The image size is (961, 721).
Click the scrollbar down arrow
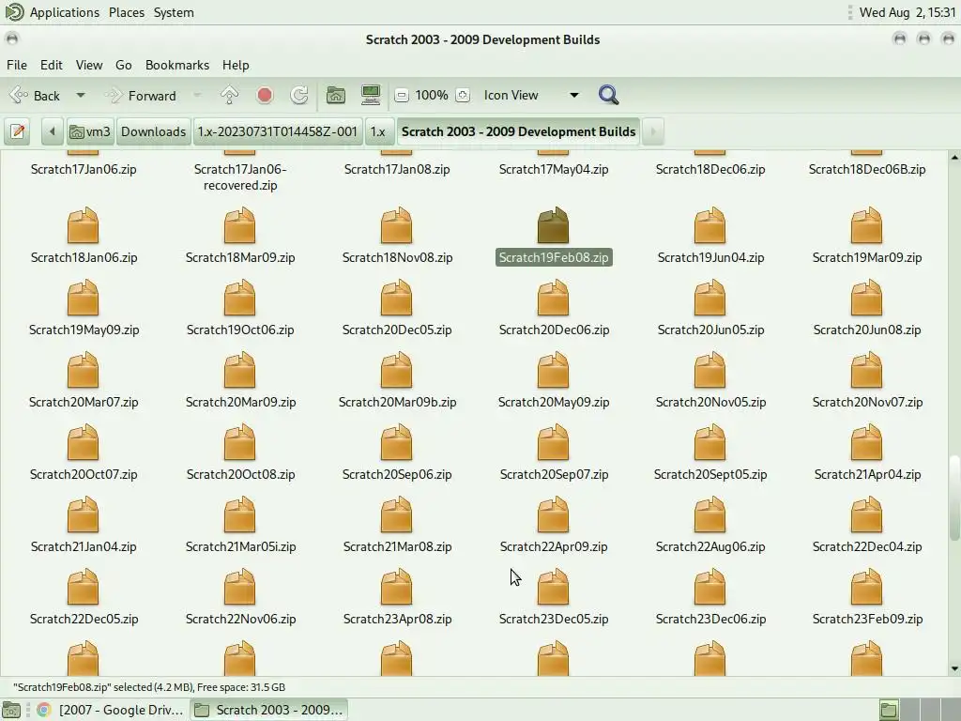coord(954,668)
